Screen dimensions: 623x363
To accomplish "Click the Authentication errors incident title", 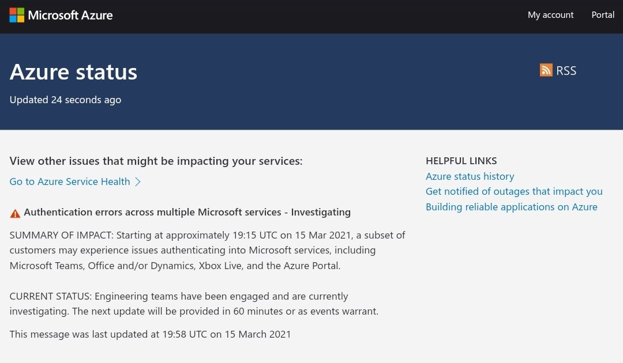I will (x=187, y=212).
